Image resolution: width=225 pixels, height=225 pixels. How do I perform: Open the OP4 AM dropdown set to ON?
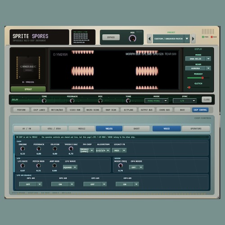pyautogui.click(x=127, y=184)
